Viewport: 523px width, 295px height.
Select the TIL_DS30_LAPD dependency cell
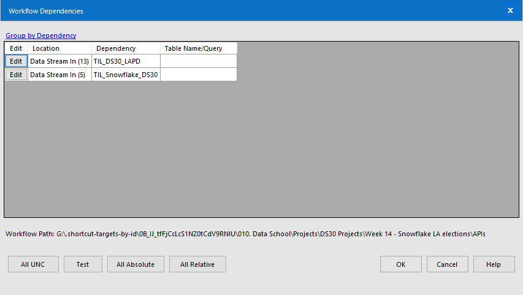point(126,61)
